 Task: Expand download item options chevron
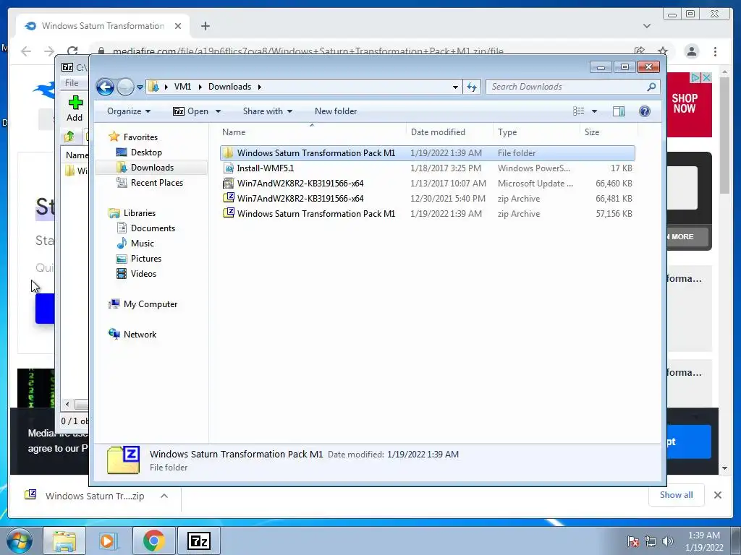click(164, 496)
